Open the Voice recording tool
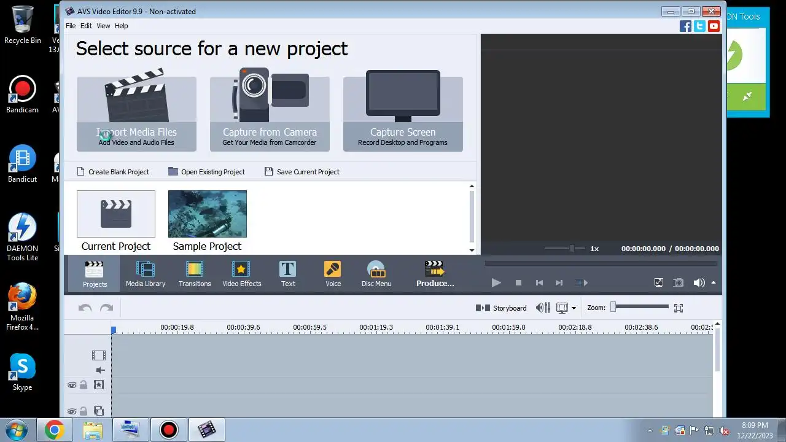The height and width of the screenshot is (442, 786). tap(333, 274)
